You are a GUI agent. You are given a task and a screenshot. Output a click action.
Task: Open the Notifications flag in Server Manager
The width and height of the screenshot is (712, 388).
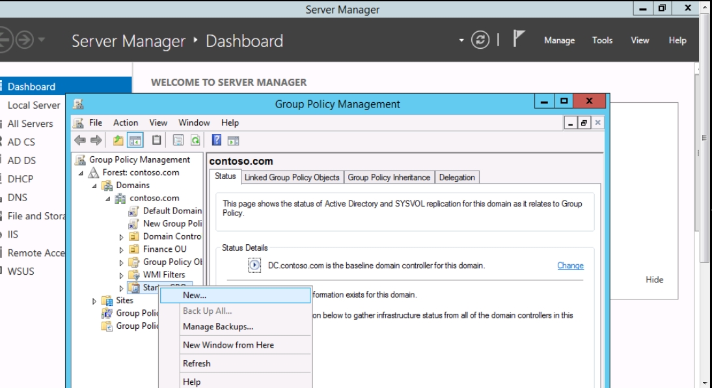tap(519, 40)
